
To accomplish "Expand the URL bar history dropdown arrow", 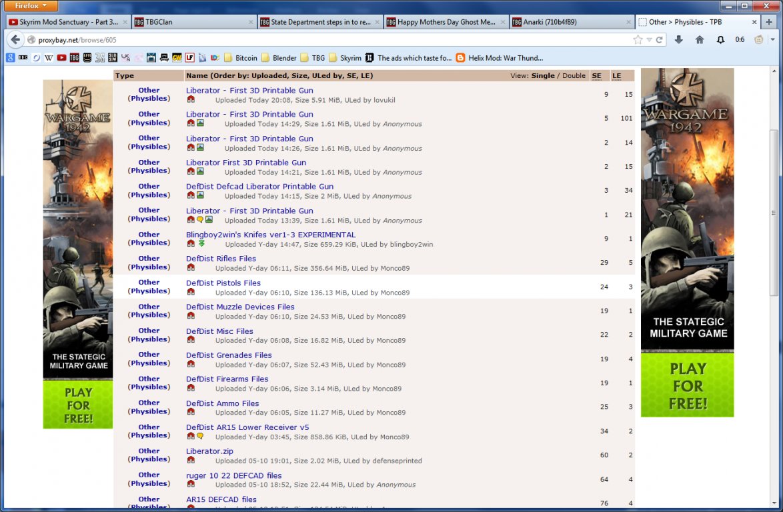I will (x=649, y=40).
